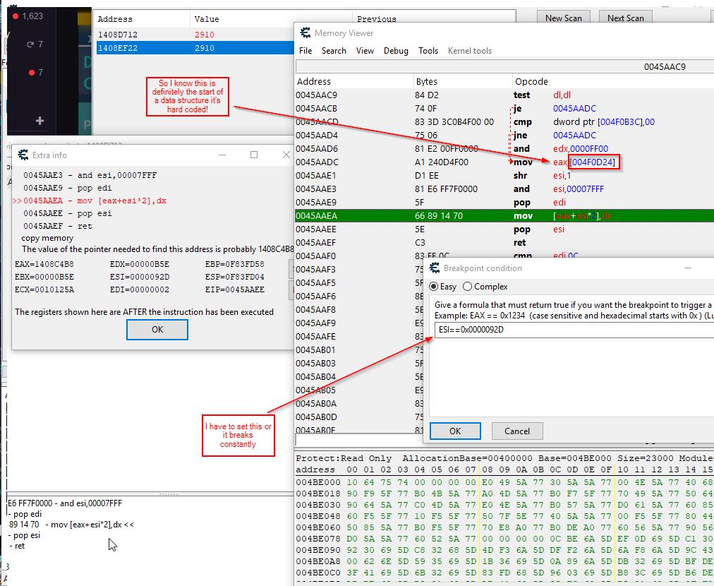Open the Search menu in Memory Viewer
Viewport: 714px width, 586px height.
334,51
